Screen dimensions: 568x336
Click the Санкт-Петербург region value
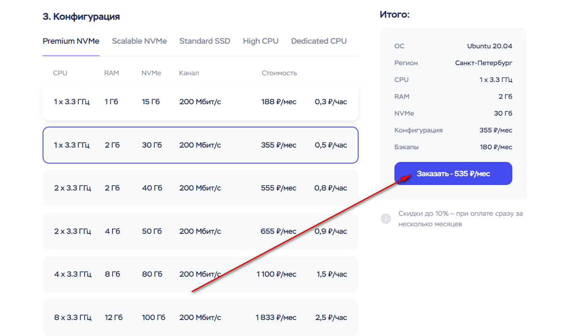pyautogui.click(x=483, y=63)
